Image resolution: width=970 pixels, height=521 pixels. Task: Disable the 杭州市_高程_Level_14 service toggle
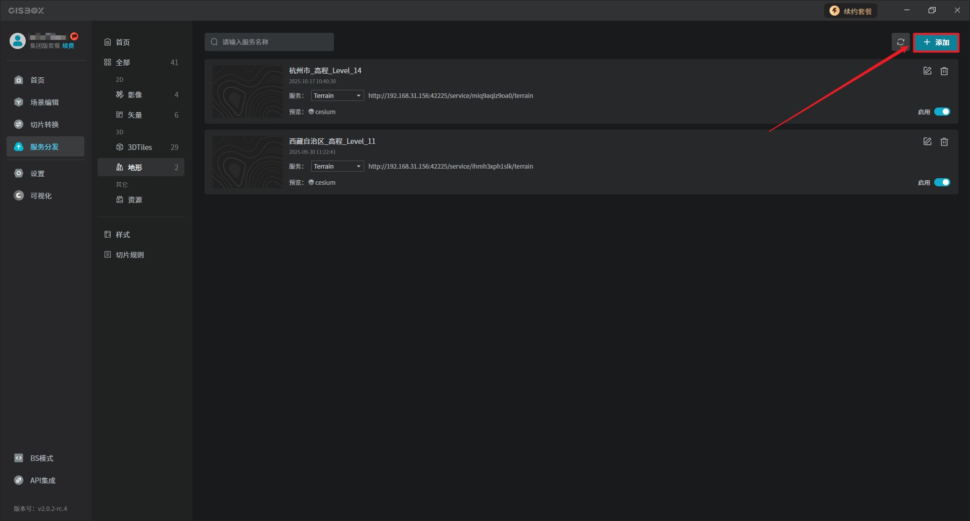point(942,112)
